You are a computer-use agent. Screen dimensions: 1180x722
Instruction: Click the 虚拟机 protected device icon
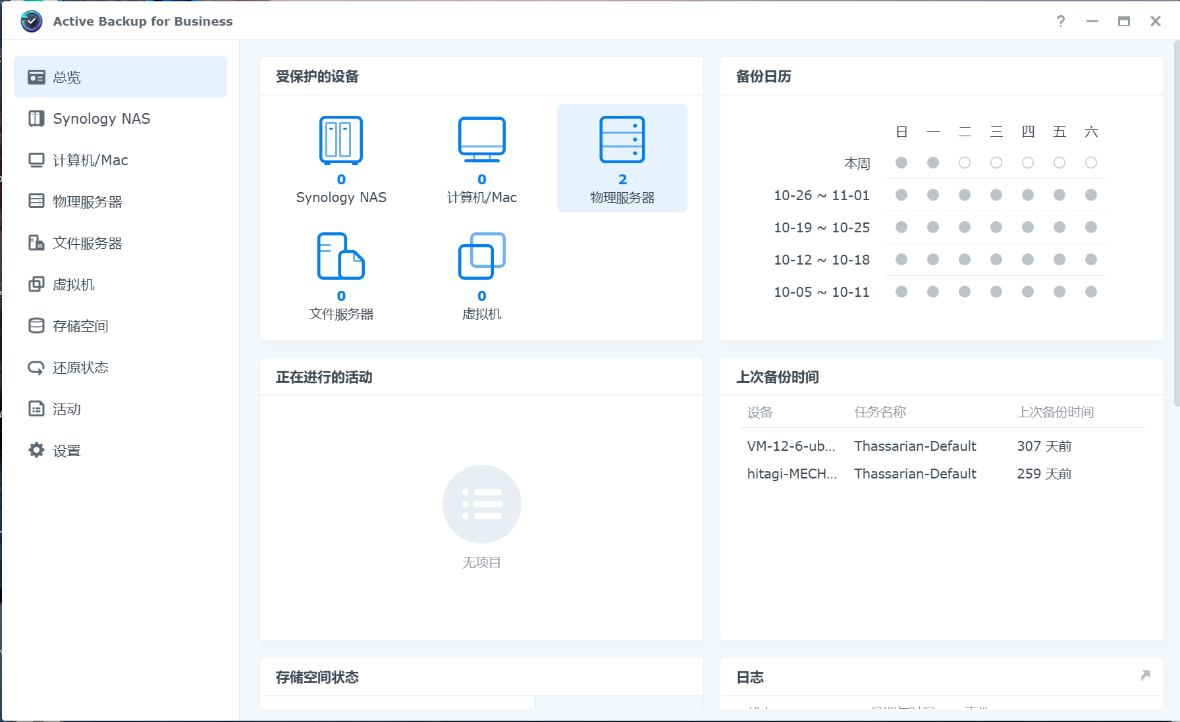coord(481,257)
